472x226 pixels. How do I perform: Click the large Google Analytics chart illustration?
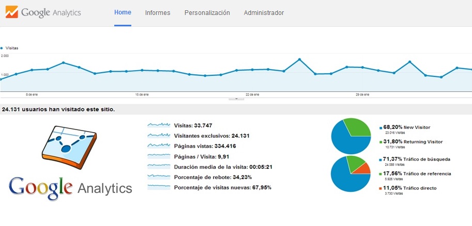[x=69, y=148]
